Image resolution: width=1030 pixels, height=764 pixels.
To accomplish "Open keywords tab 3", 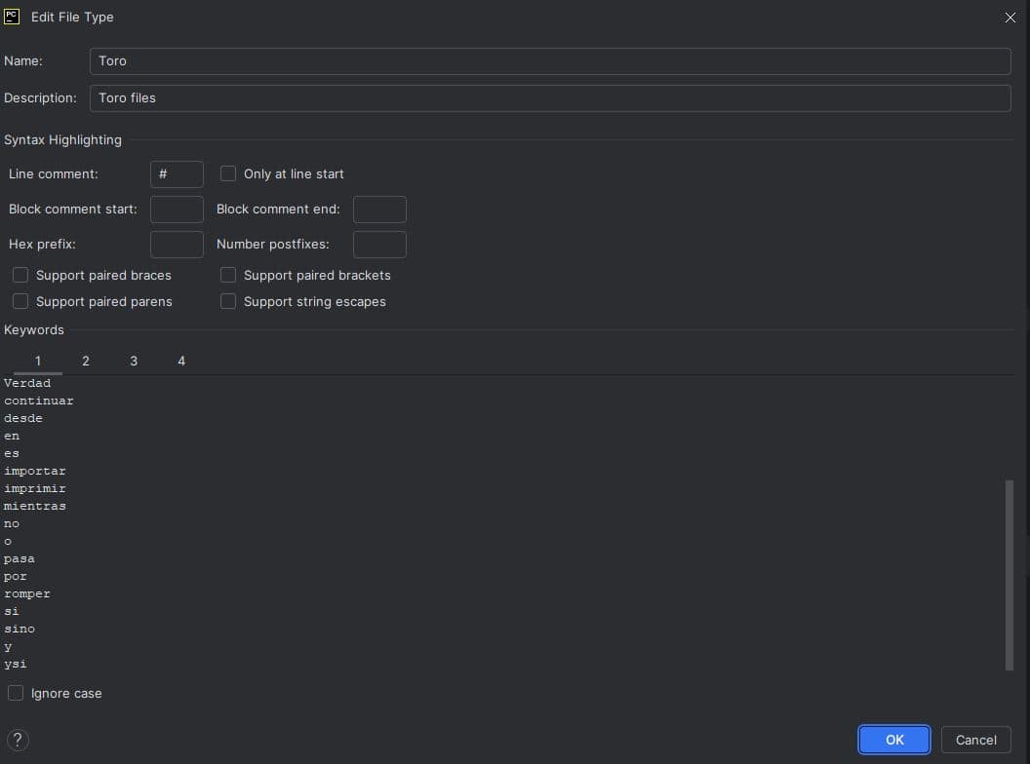I will click(134, 361).
